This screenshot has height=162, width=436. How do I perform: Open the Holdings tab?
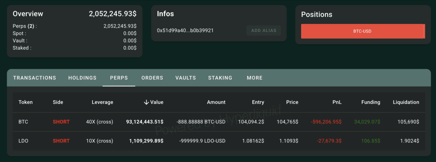point(82,78)
